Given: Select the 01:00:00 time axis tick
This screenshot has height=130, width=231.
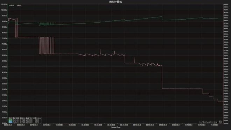Looking at the screenshot, I should coord(163,125).
